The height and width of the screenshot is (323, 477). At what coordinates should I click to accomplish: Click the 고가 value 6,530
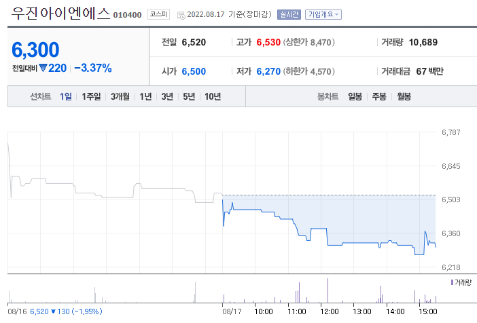(x=268, y=42)
